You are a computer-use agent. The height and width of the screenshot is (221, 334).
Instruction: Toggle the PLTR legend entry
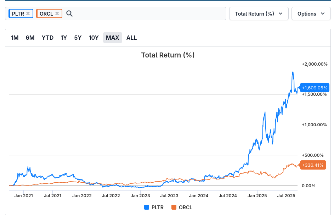[x=154, y=208]
